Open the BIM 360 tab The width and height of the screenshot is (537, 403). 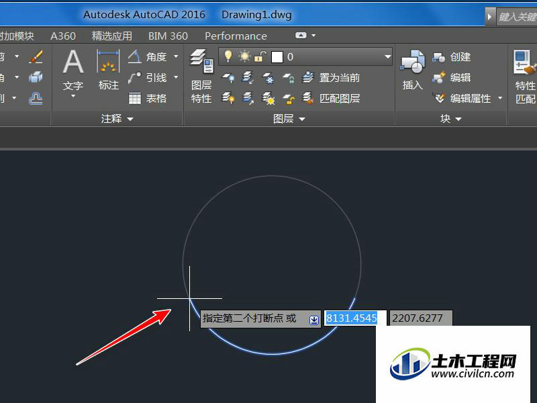coord(168,36)
